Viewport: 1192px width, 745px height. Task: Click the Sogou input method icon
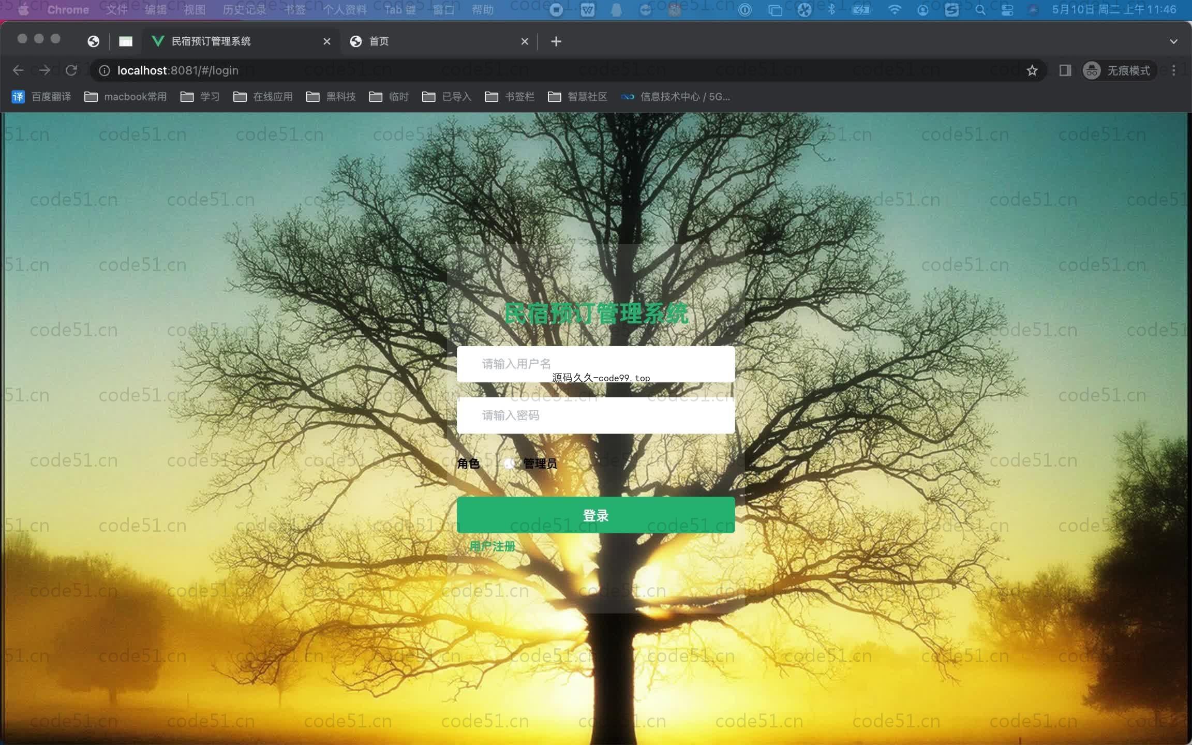(x=952, y=10)
